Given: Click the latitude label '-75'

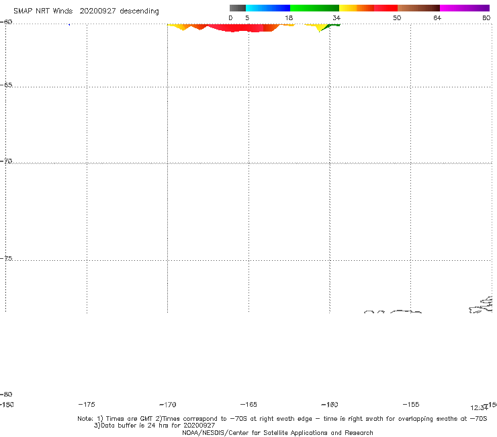Looking at the screenshot, I should point(6,258).
